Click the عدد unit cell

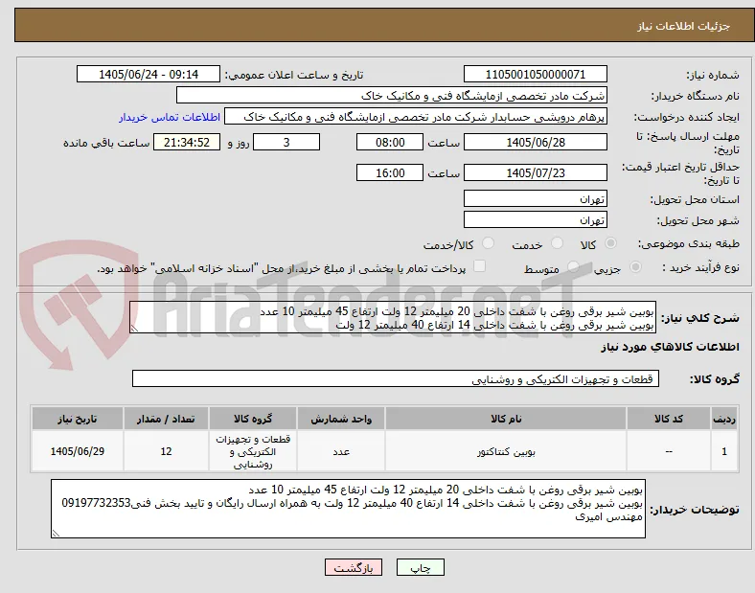coord(341,451)
